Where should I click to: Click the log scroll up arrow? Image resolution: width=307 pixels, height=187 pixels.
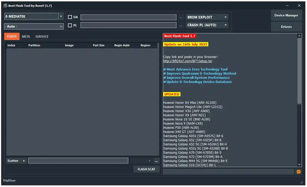point(299,36)
